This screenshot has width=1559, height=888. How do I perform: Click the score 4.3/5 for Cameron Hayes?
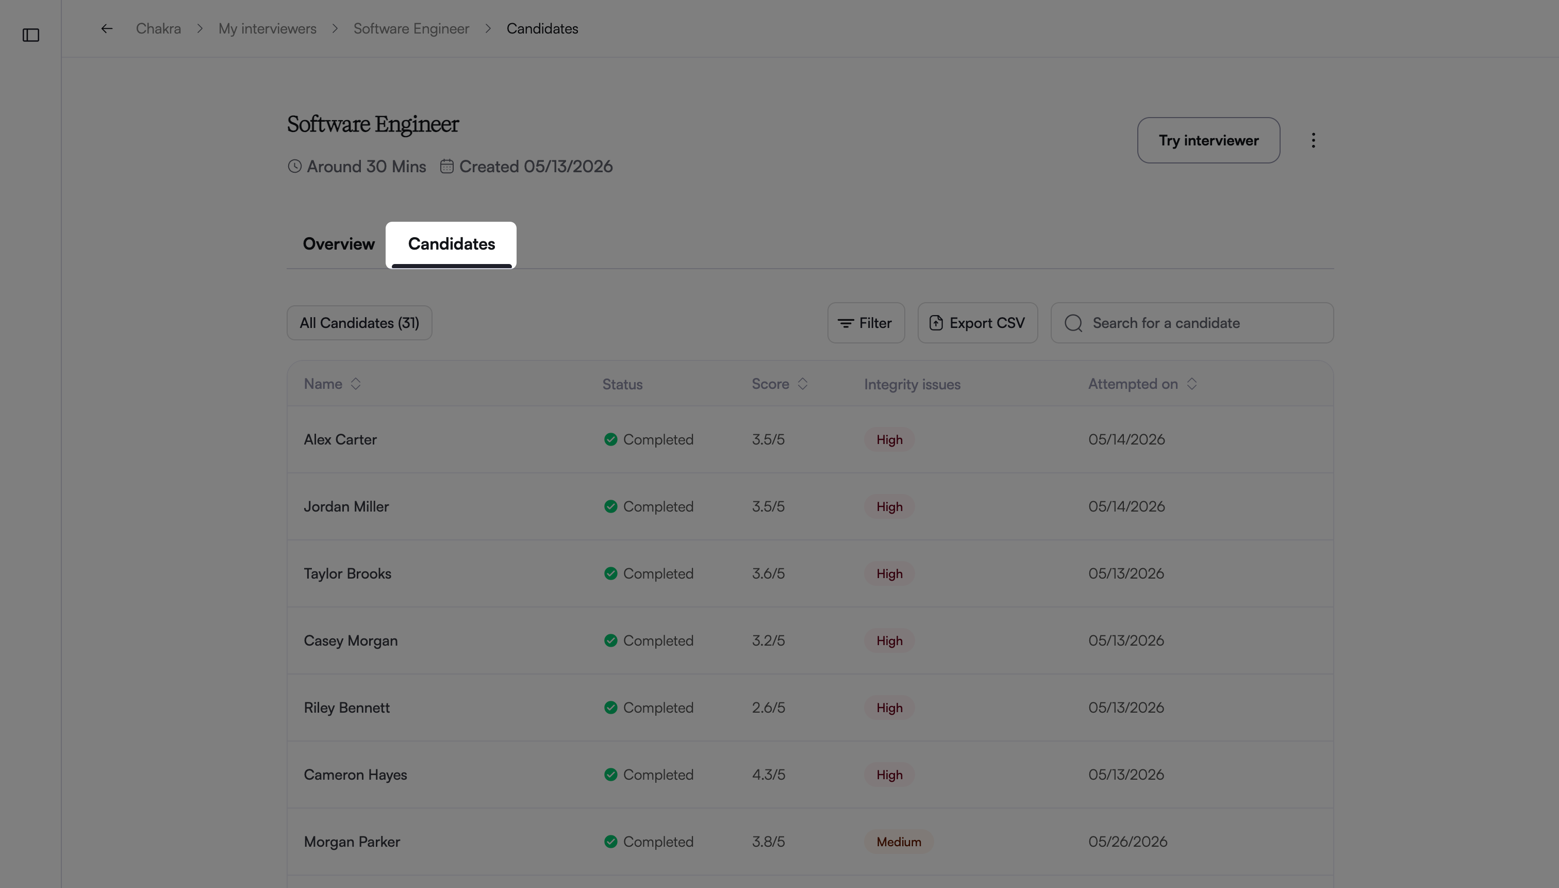pos(768,775)
